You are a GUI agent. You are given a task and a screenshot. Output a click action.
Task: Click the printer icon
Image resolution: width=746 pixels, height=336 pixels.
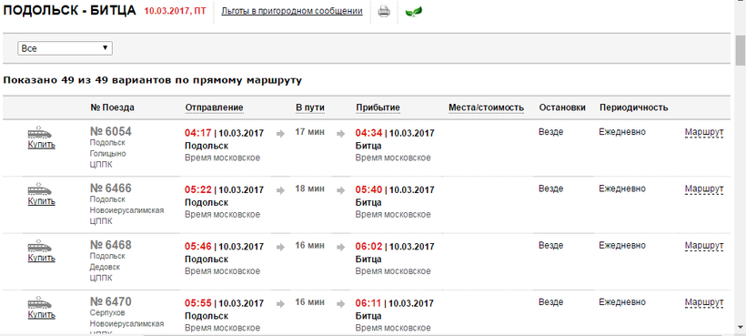click(x=384, y=12)
